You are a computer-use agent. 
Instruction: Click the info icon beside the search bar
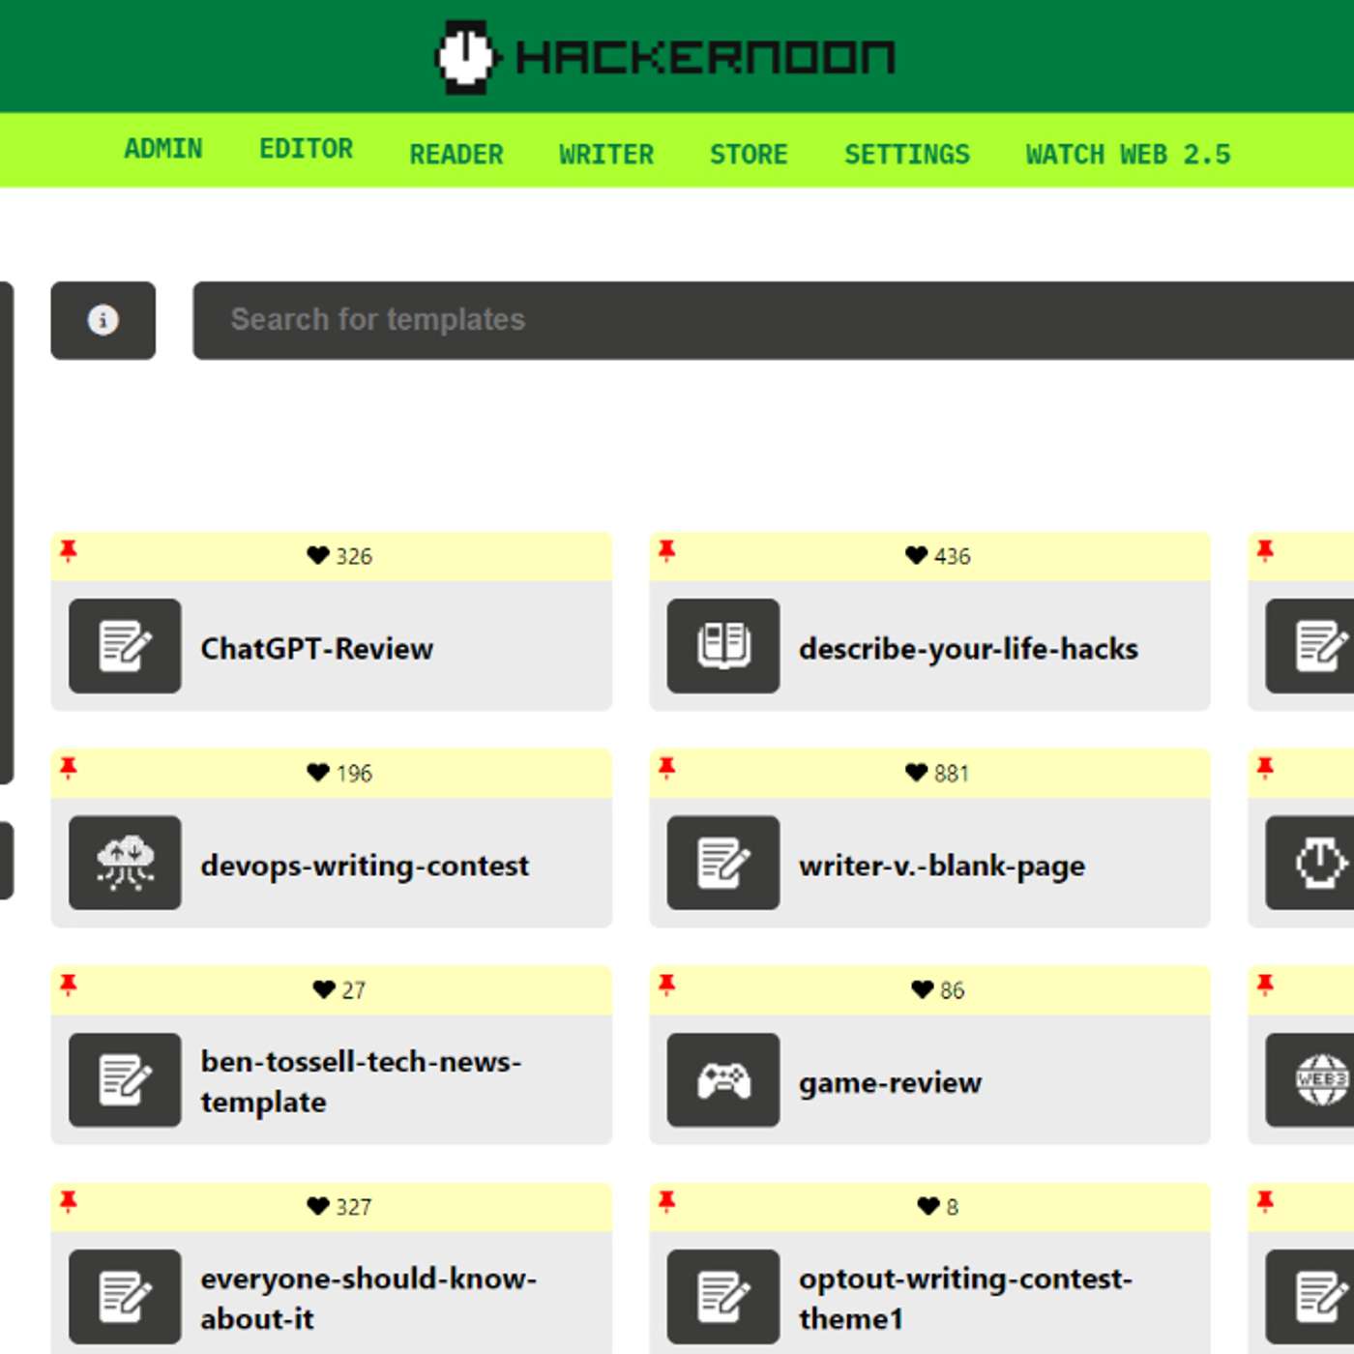(x=103, y=320)
